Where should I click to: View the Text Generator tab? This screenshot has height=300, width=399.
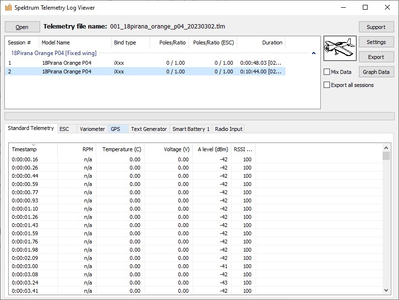[148, 129]
